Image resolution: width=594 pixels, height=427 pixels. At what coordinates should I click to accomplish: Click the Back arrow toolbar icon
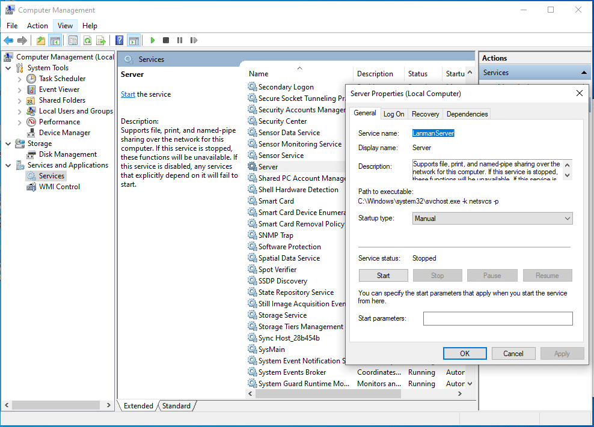(x=8, y=40)
